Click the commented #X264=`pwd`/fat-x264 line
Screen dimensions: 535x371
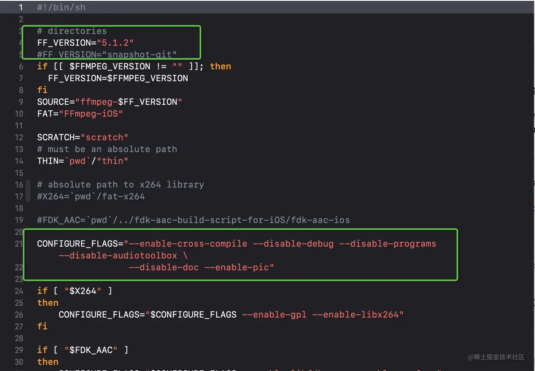coord(91,196)
